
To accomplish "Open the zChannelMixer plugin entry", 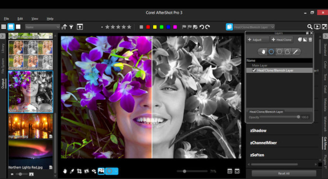I will [x=264, y=143].
